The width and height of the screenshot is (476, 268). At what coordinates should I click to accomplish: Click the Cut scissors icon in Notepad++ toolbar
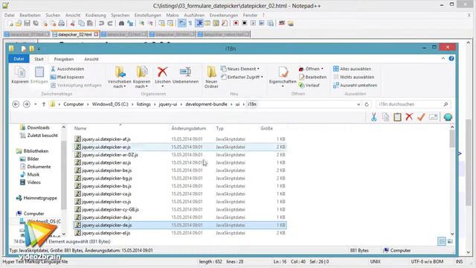point(73,23)
